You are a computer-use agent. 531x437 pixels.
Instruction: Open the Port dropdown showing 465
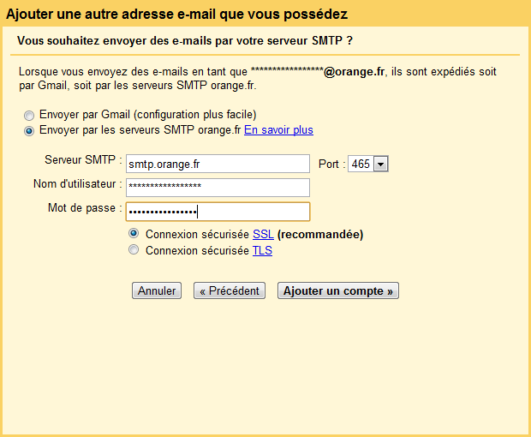click(368, 164)
